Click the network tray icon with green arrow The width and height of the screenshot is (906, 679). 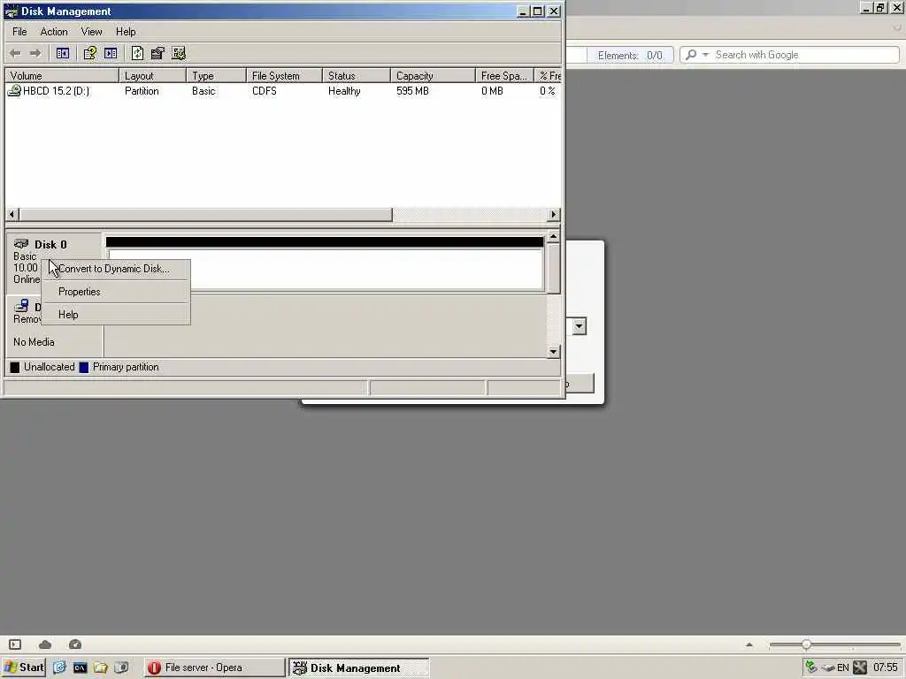pyautogui.click(x=811, y=668)
